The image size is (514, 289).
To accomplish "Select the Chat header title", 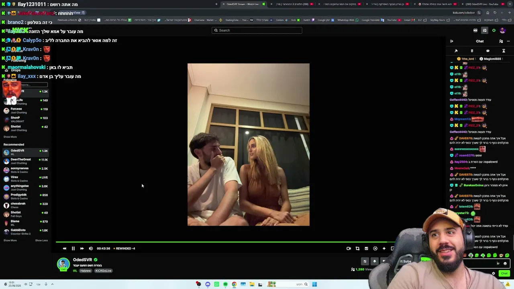I will (480, 41).
